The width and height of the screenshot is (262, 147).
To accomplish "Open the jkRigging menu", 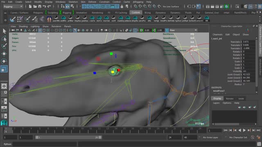I will click(138, 2).
